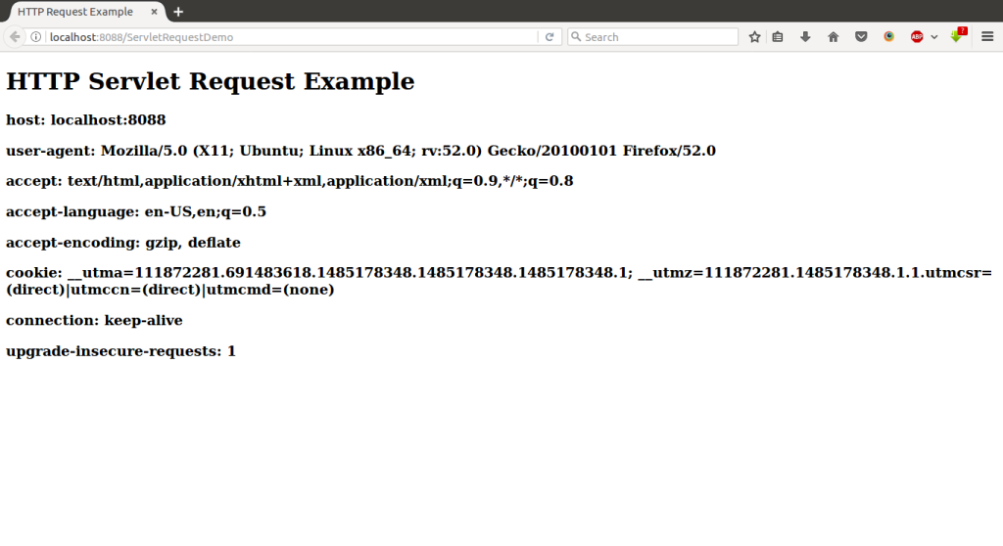1003x546 pixels.
Task: Open a new tab with plus button
Action: click(x=178, y=12)
